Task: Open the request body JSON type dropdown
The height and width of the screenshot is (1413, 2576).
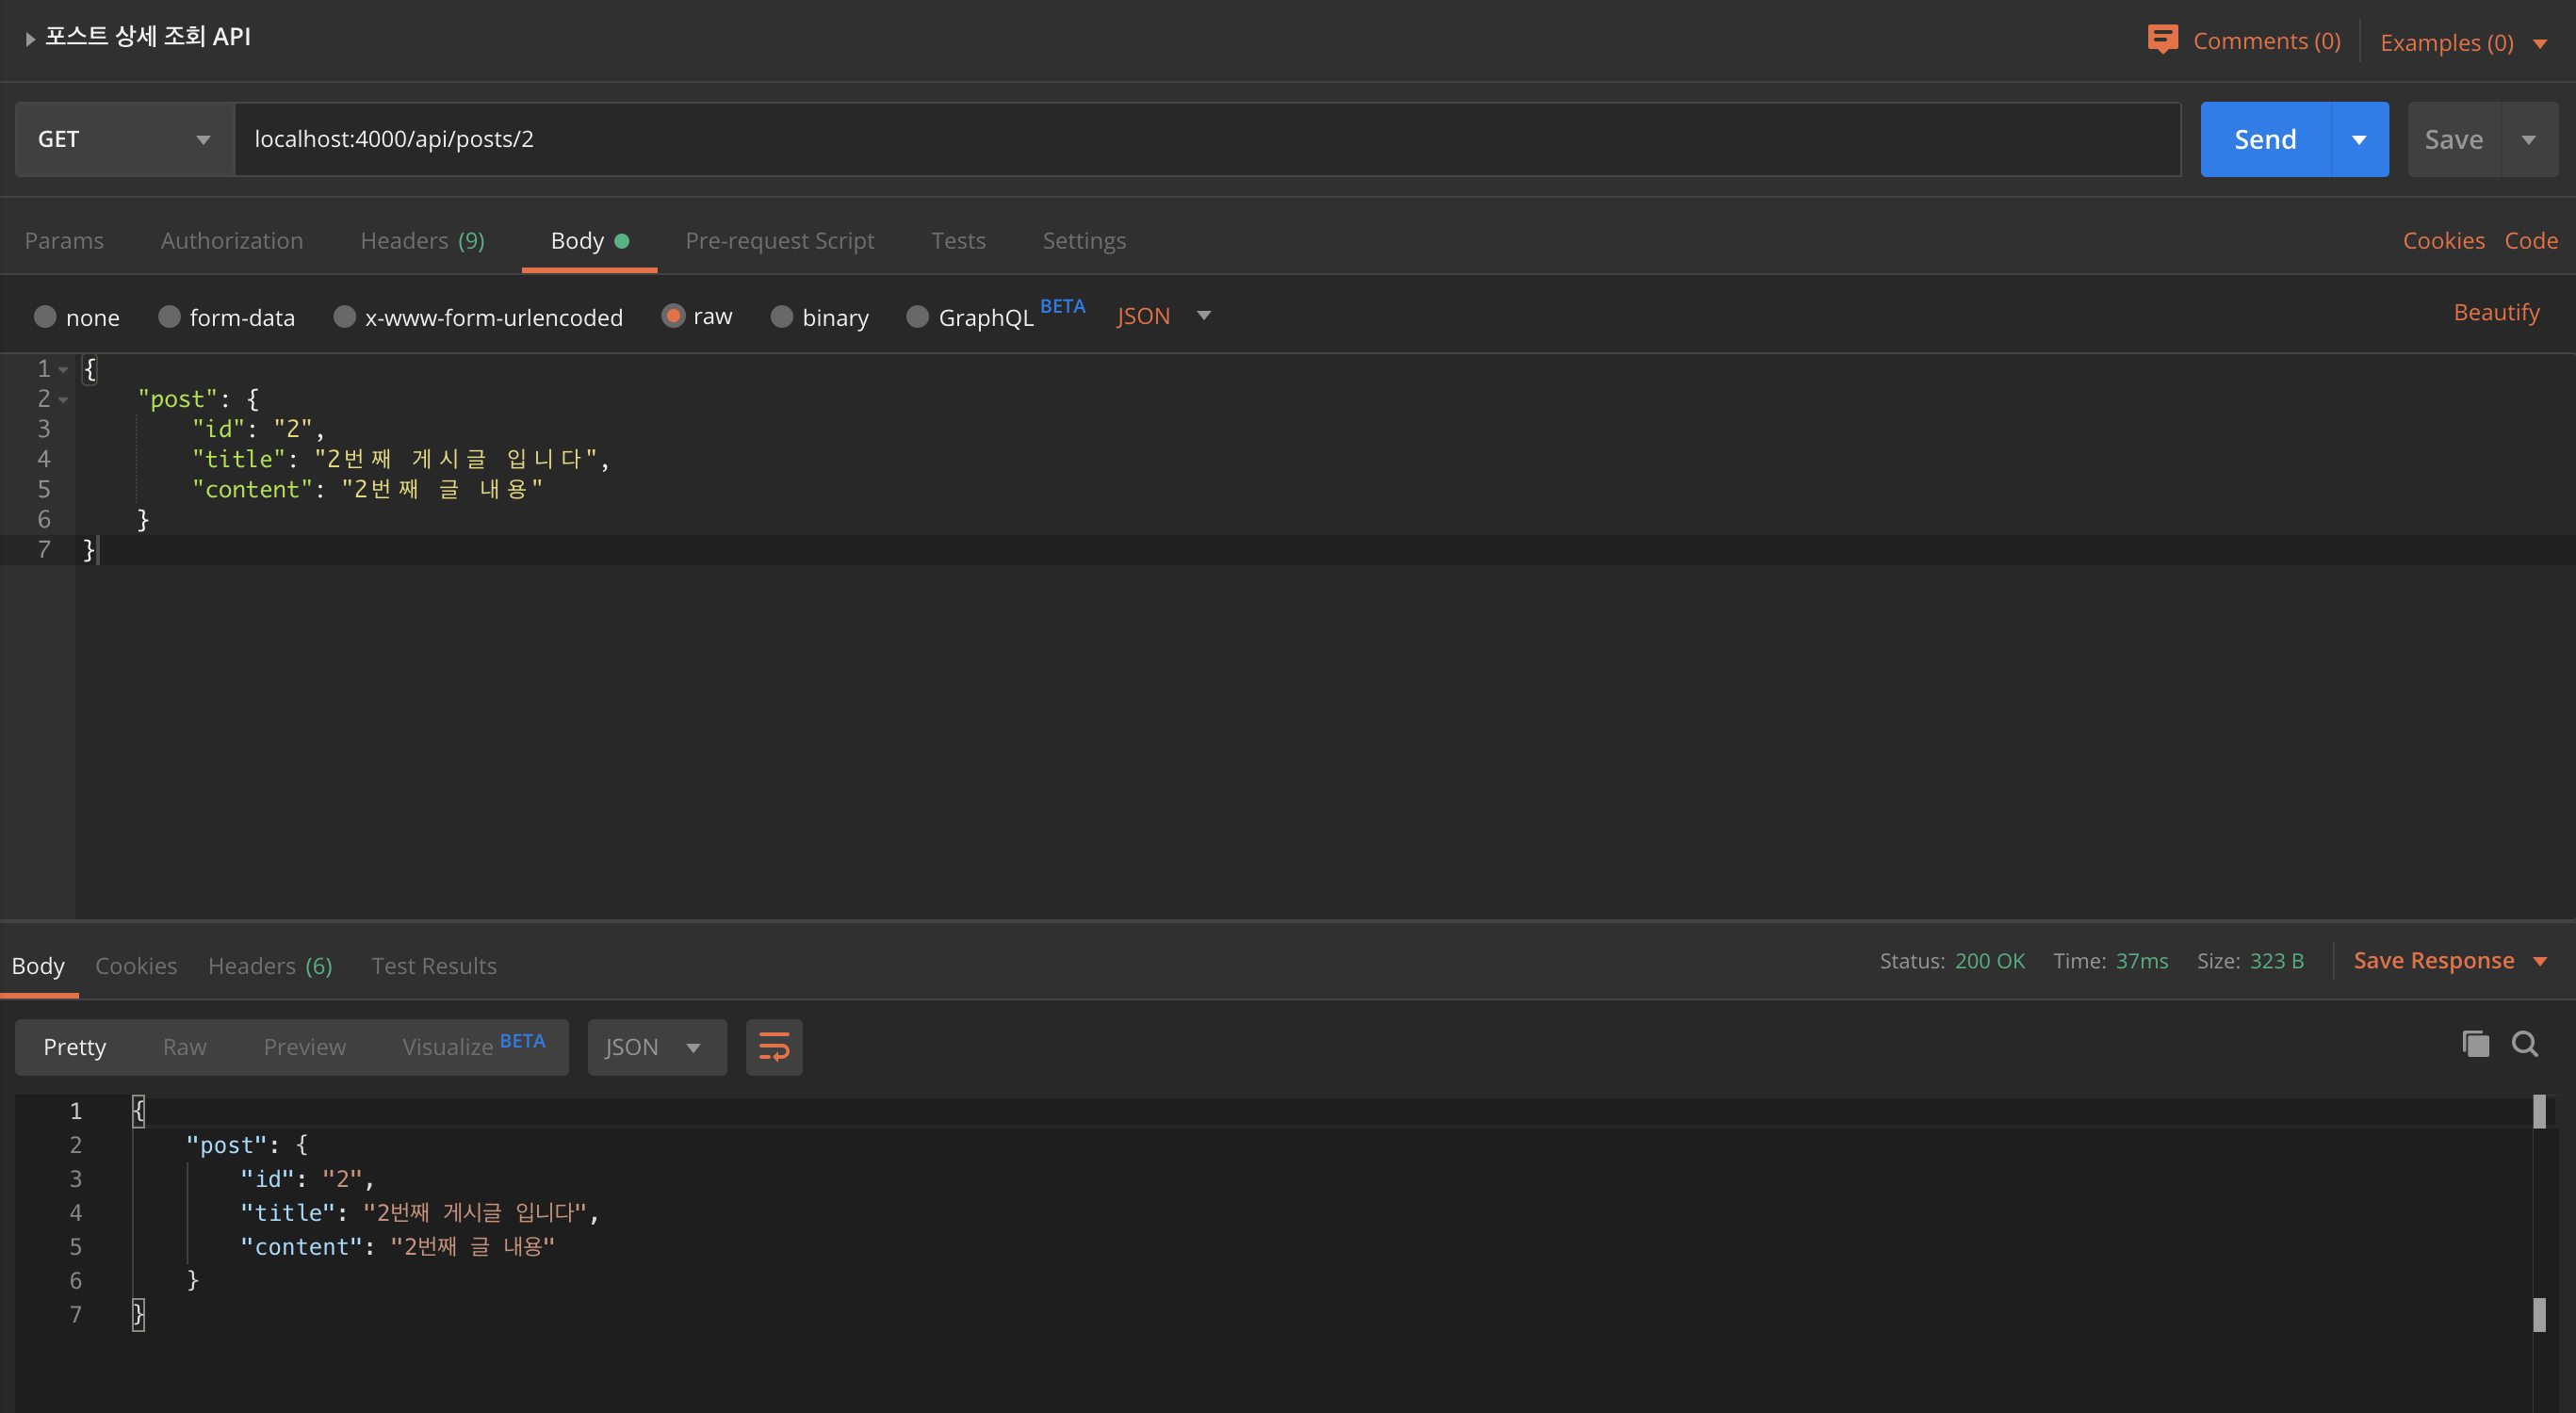Action: point(1164,316)
